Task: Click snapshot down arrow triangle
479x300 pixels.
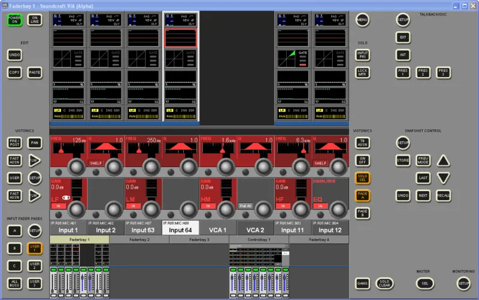Action: click(443, 178)
